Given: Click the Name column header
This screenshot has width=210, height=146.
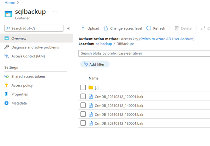Looking at the screenshot, I should point(93,78).
